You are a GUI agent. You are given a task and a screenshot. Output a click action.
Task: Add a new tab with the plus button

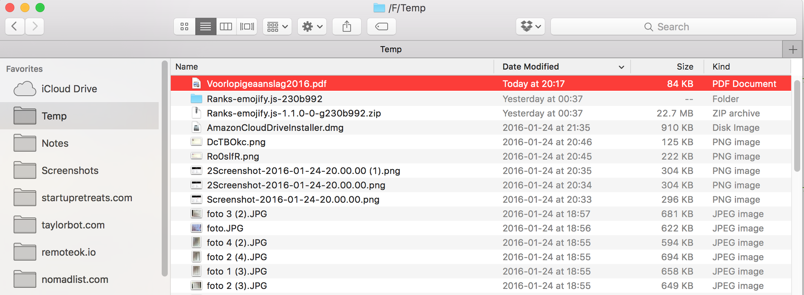point(793,49)
